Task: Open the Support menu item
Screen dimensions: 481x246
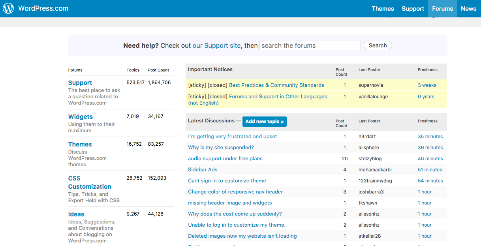Action: coord(413,9)
